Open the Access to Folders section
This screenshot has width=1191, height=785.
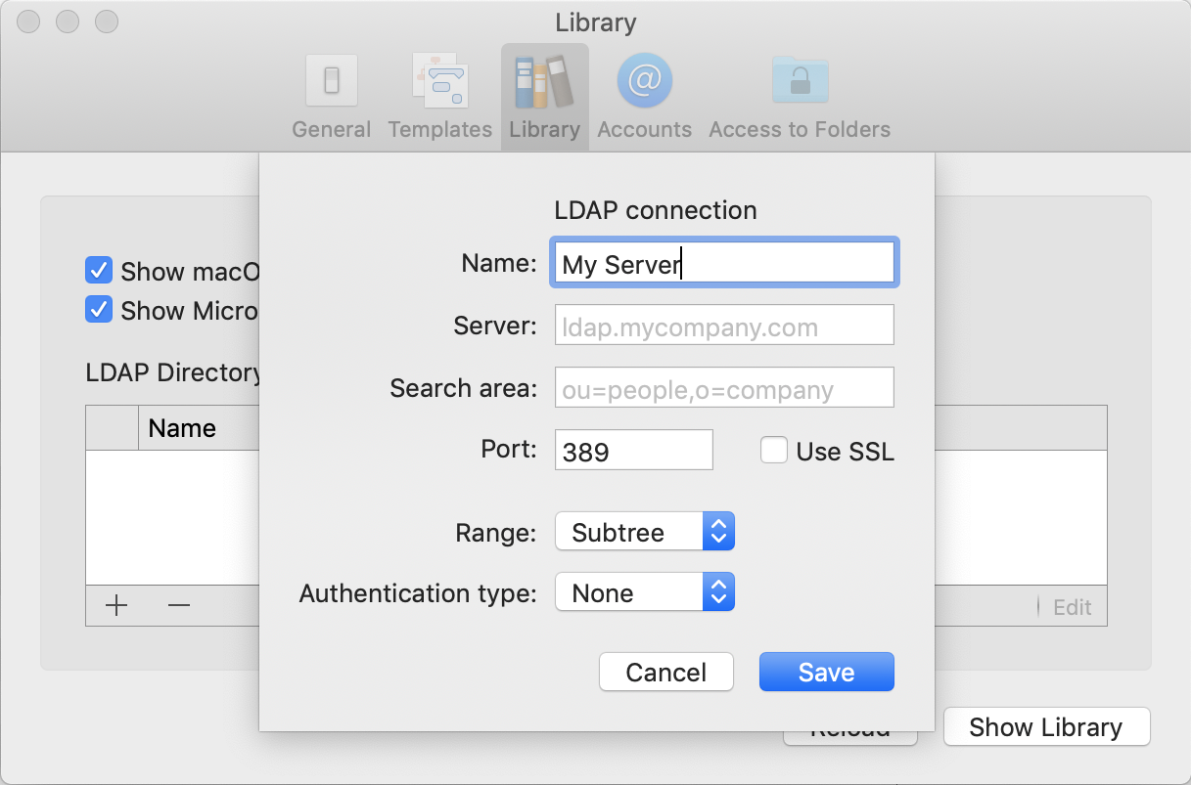coord(800,95)
